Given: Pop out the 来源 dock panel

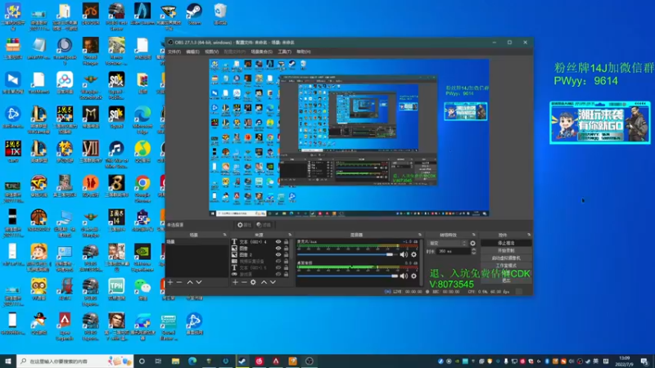Looking at the screenshot, I should tap(290, 235).
